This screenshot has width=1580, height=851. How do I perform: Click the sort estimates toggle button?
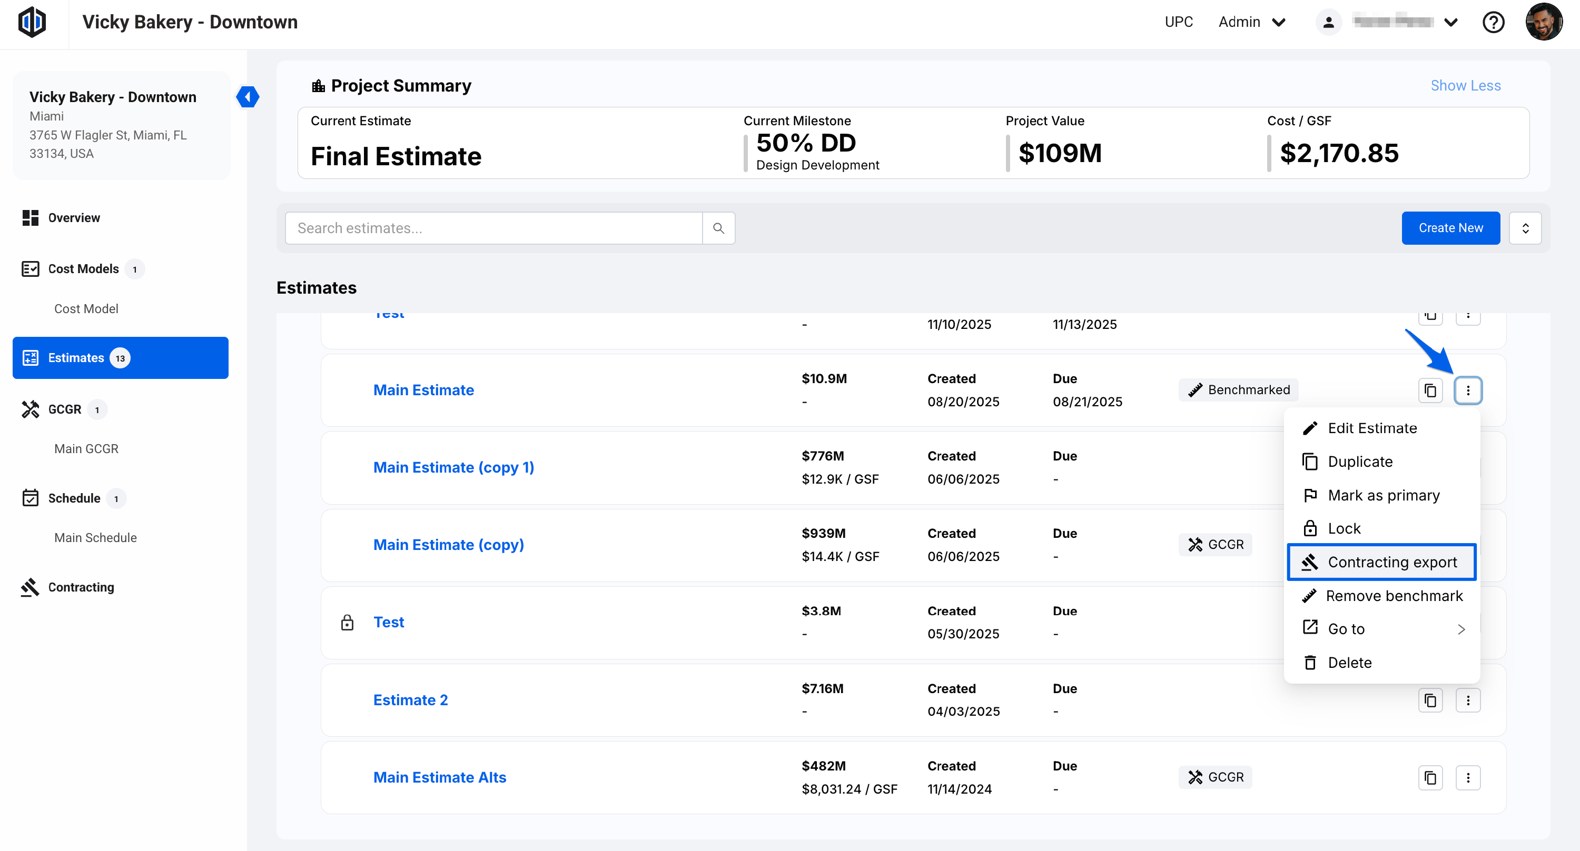tap(1525, 228)
